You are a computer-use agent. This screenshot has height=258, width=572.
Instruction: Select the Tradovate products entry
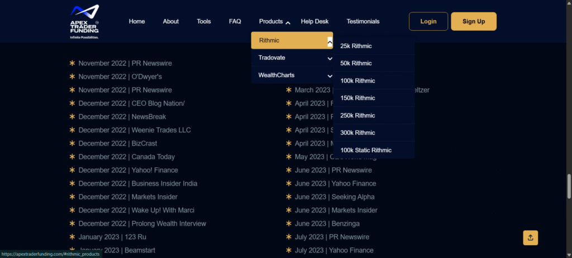tap(292, 57)
